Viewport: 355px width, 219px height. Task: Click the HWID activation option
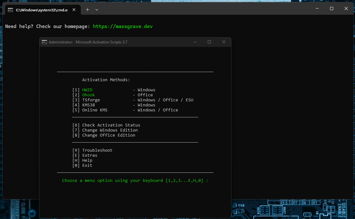point(87,90)
